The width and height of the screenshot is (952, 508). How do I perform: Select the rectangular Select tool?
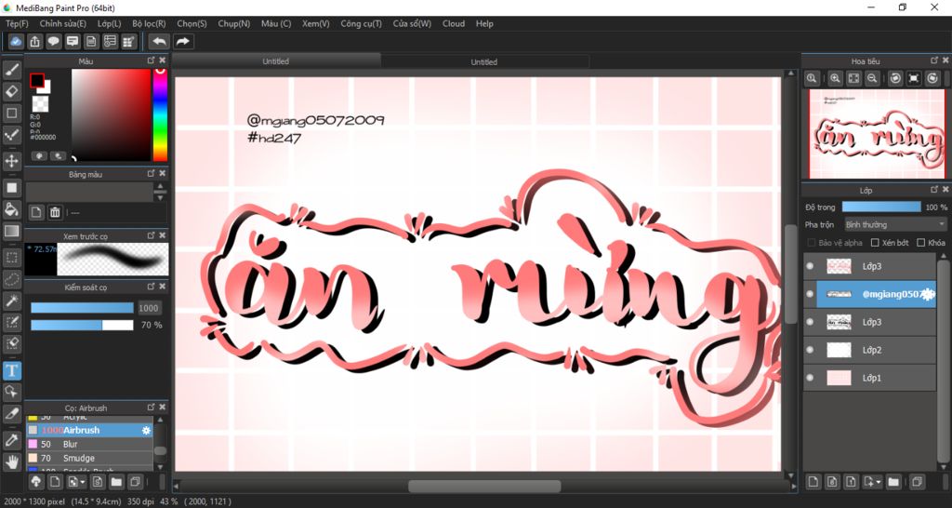[11, 258]
